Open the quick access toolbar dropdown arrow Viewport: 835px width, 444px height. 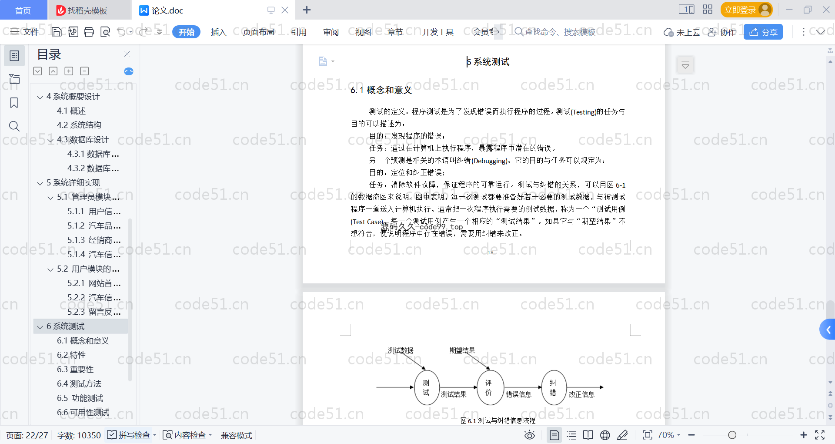coord(160,32)
